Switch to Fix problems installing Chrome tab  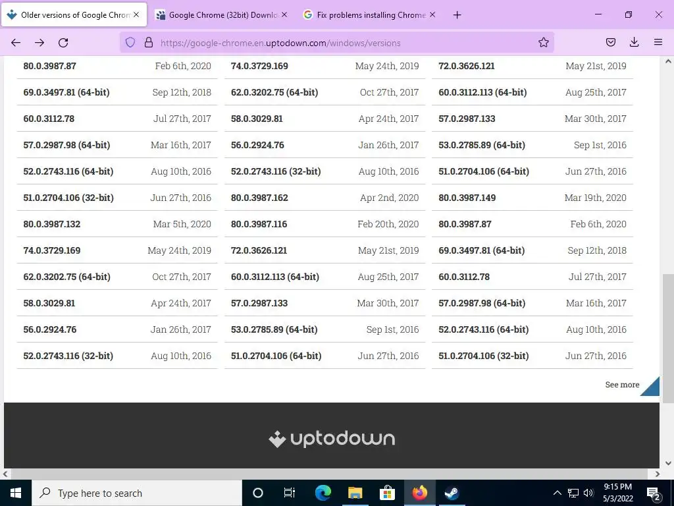pyautogui.click(x=371, y=15)
